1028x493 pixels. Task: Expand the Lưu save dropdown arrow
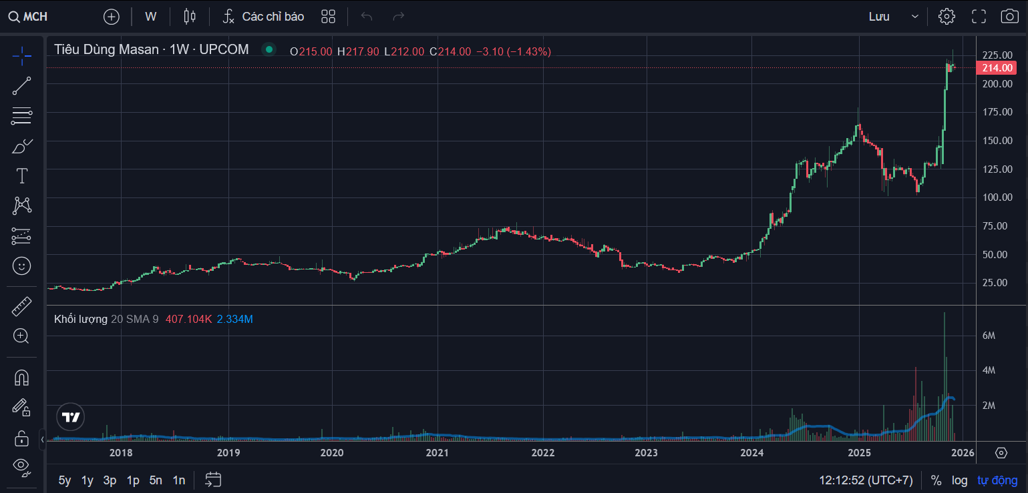(915, 17)
